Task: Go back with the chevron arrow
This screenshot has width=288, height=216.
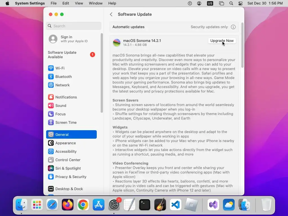Action: click(x=111, y=14)
